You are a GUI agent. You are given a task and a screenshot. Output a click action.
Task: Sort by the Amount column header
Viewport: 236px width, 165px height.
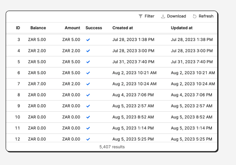(x=72, y=28)
